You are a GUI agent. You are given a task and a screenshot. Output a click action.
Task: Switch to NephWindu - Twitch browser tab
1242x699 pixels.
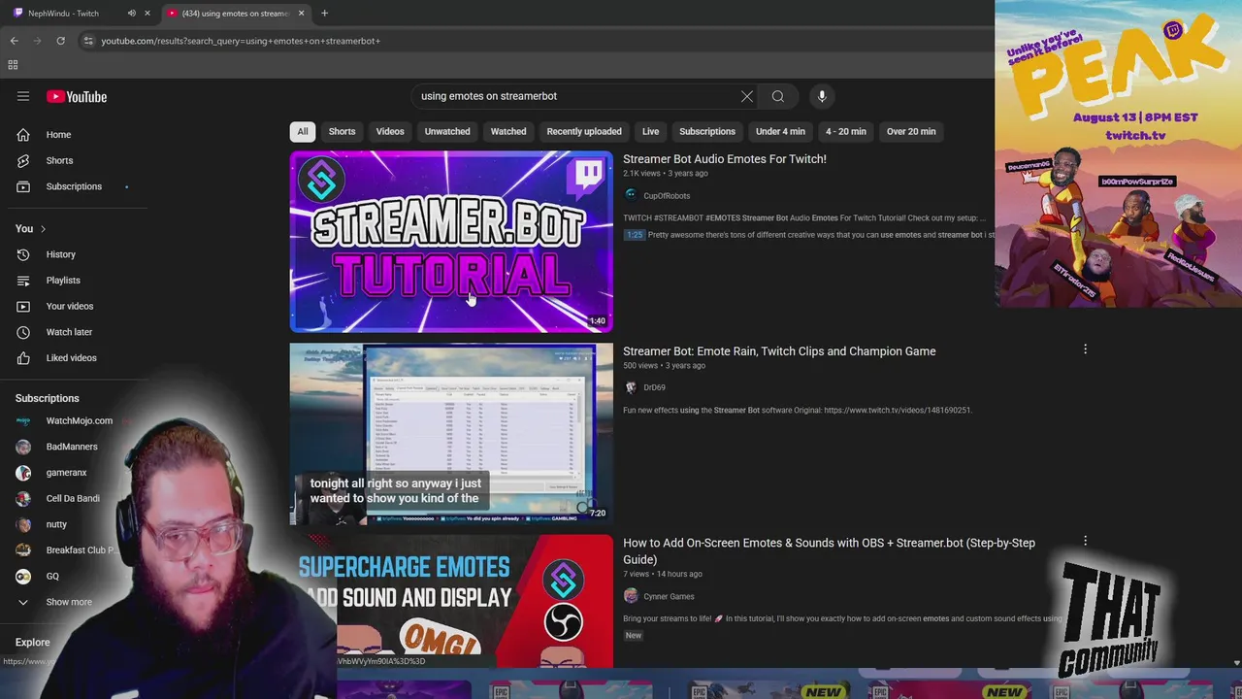tap(63, 14)
